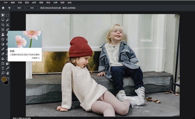Select the Zoom magnifier tool
Image resolution: width=195 pixels, height=119 pixels.
3,73
